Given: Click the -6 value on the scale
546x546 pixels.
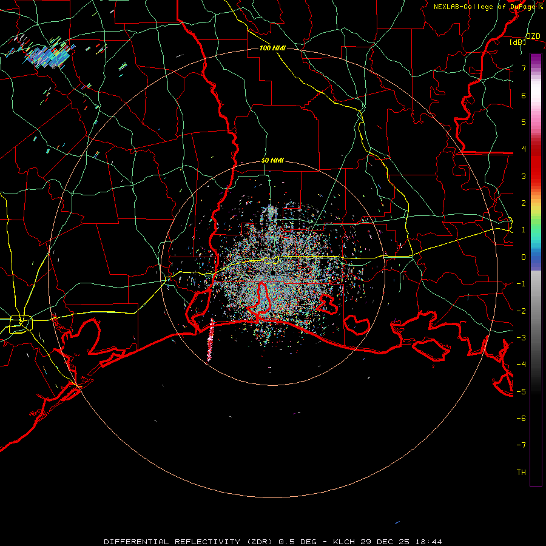Looking at the screenshot, I should tap(521, 418).
